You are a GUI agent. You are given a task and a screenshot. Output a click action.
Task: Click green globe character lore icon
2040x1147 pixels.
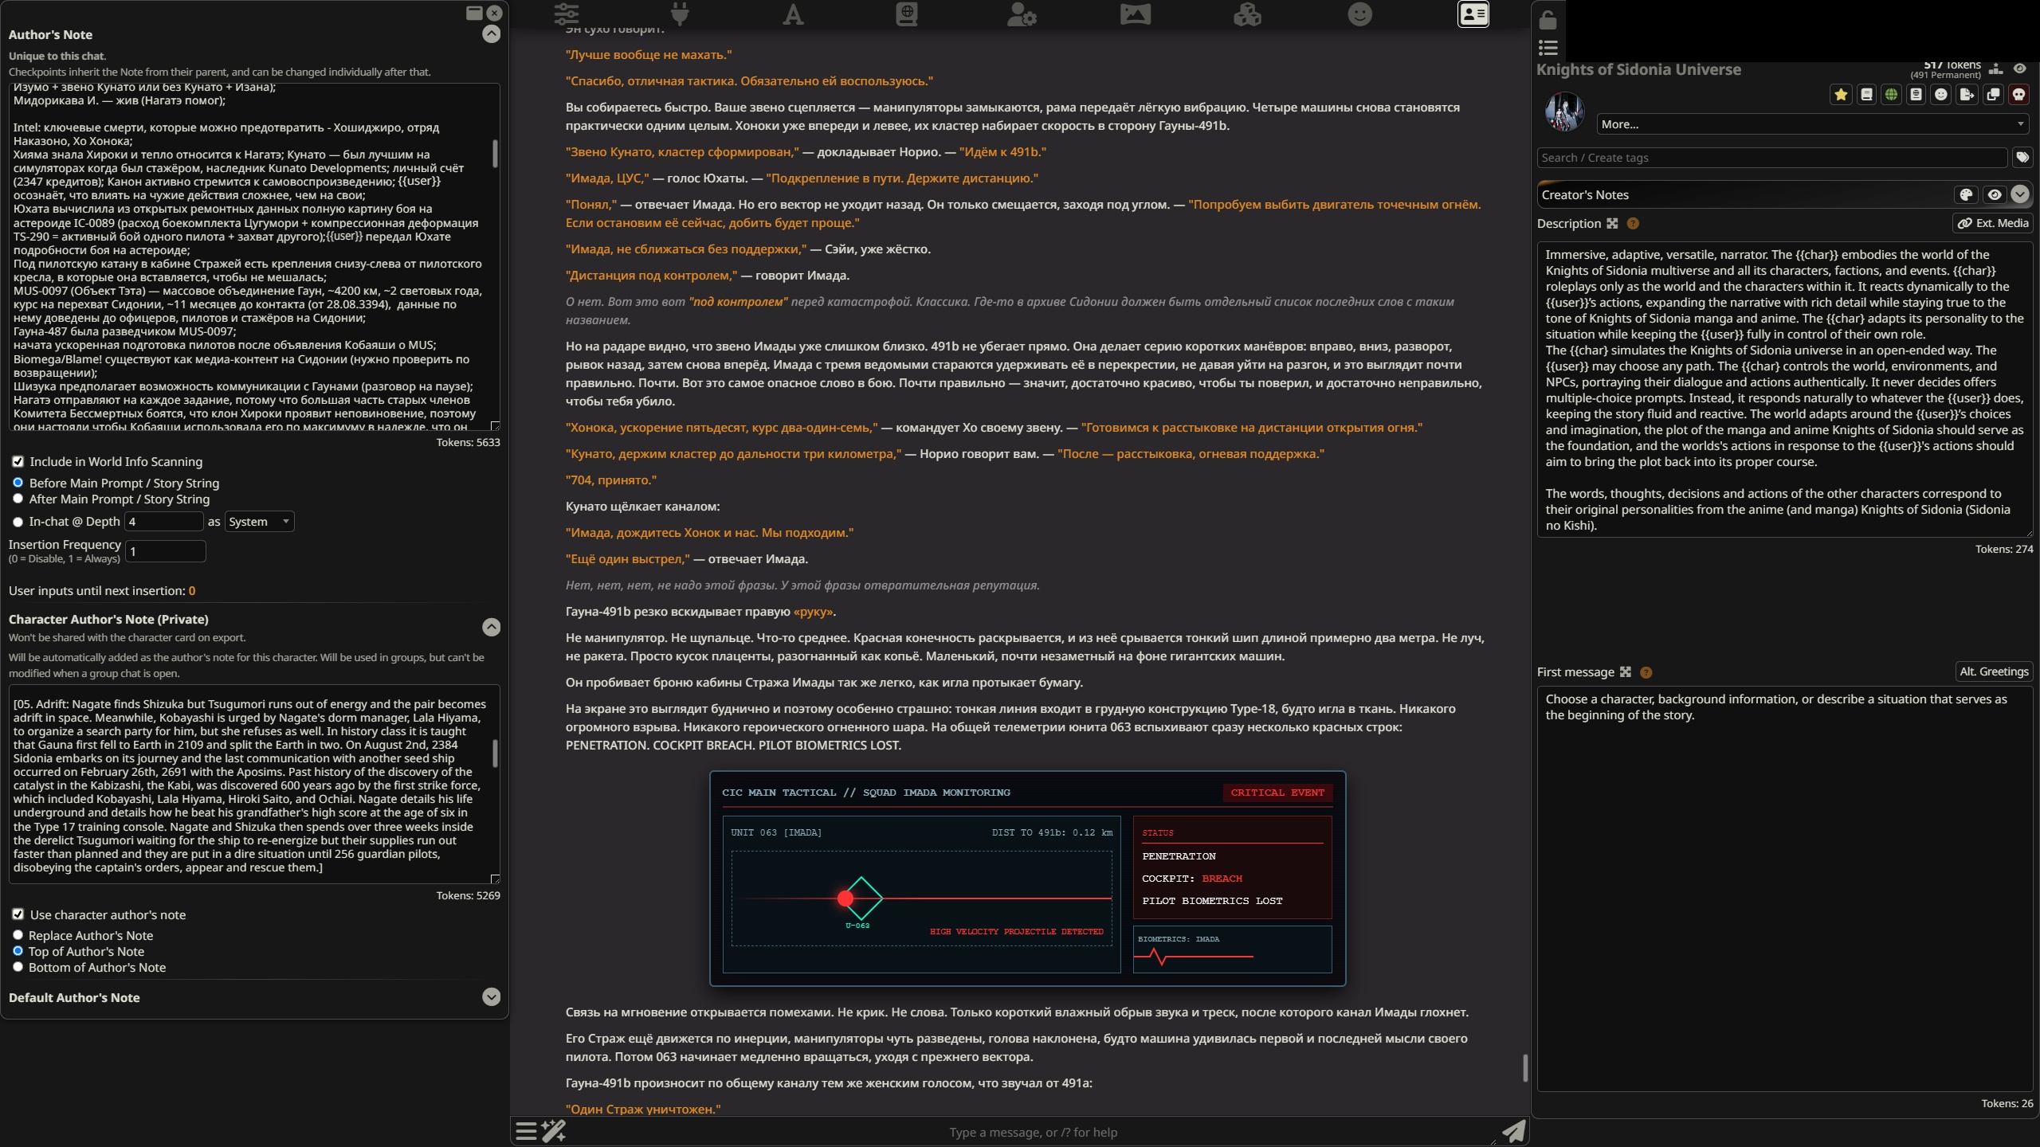pos(1891,95)
